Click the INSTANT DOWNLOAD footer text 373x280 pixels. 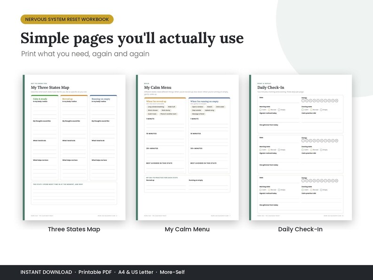tap(46, 272)
